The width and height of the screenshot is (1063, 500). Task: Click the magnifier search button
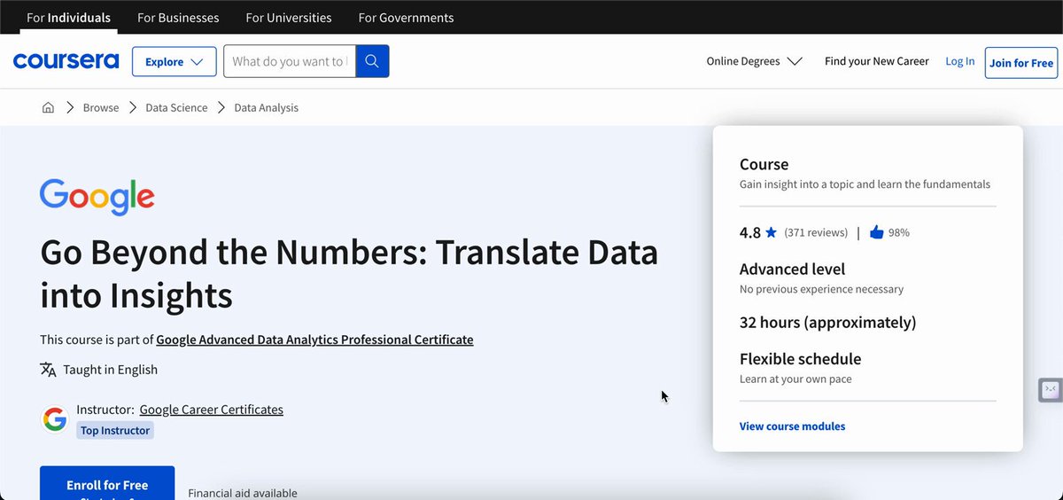[372, 61]
